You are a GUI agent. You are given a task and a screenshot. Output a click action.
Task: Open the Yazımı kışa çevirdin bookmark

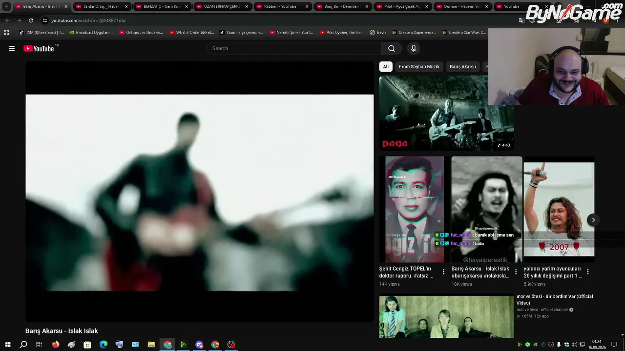coord(241,33)
